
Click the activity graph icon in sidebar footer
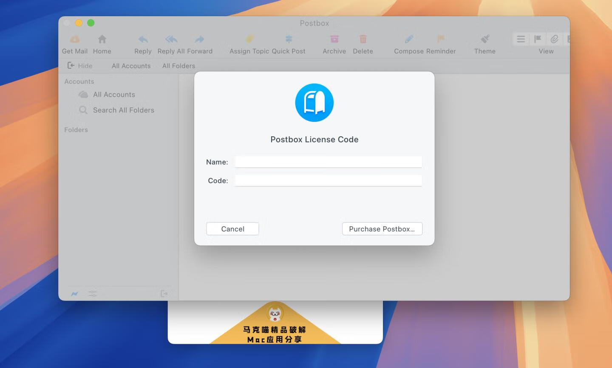click(75, 293)
